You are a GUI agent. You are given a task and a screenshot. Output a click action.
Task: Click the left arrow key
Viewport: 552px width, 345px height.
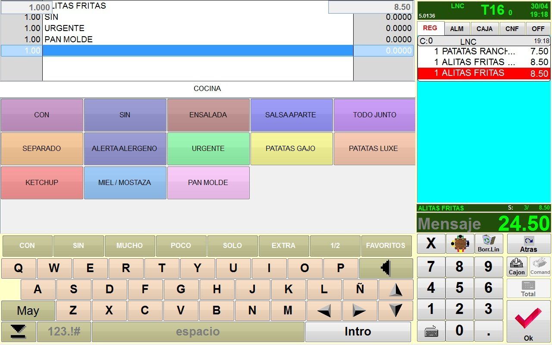point(324,310)
